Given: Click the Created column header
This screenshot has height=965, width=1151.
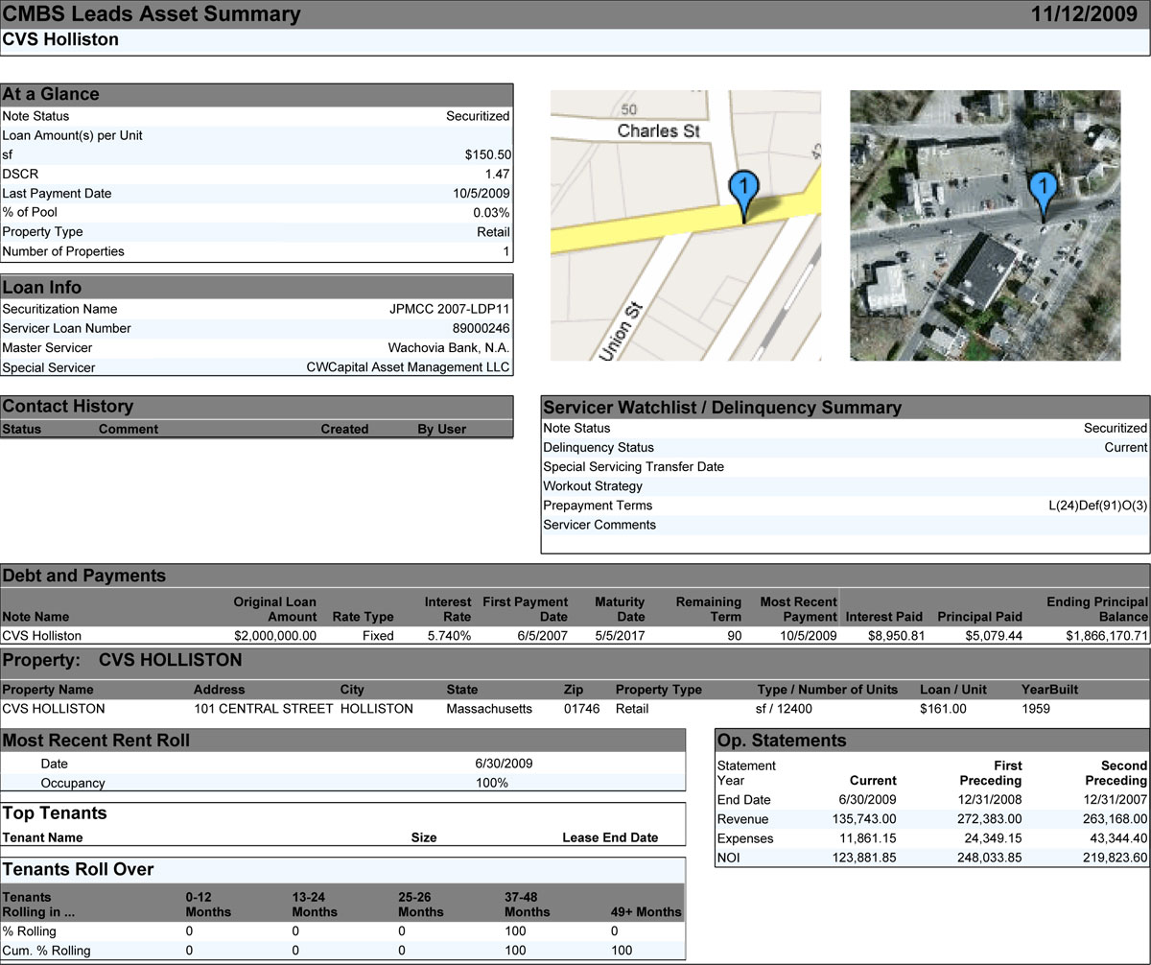Looking at the screenshot, I should 344,429.
